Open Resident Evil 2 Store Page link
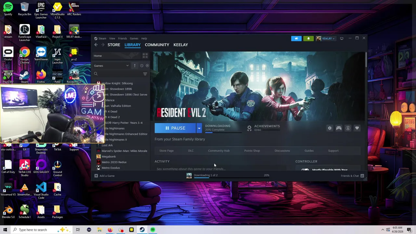Screen dimensions: 416x234 [166, 151]
